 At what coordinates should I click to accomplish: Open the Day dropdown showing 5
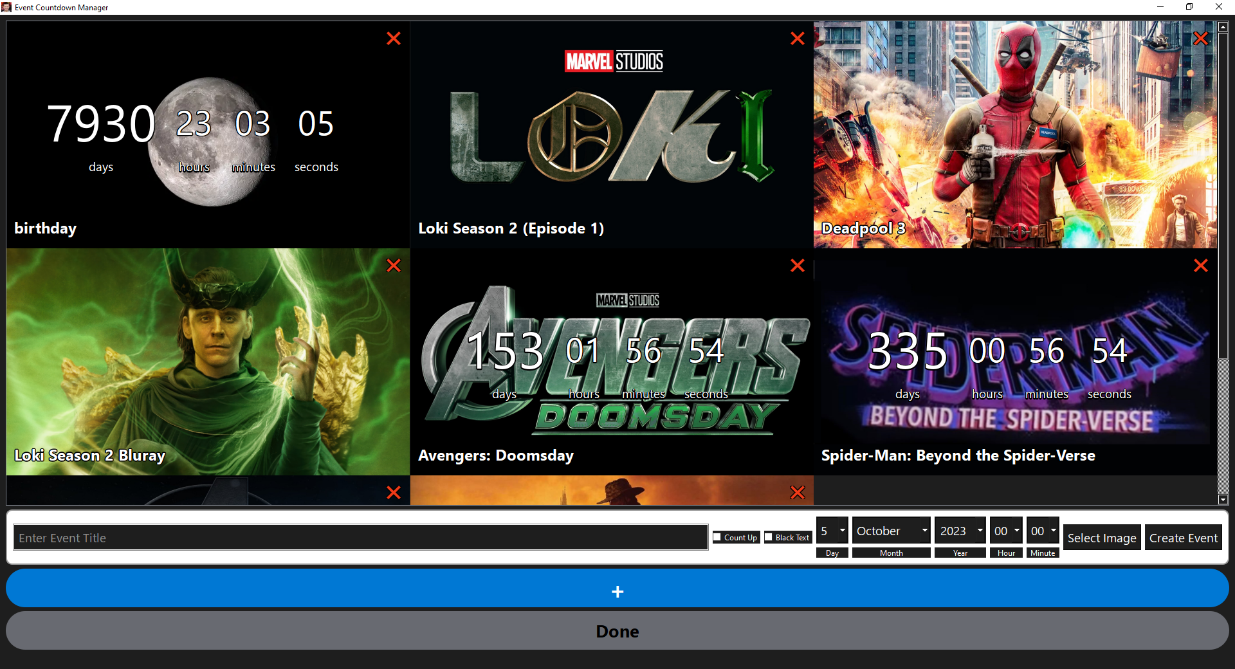pos(832,531)
